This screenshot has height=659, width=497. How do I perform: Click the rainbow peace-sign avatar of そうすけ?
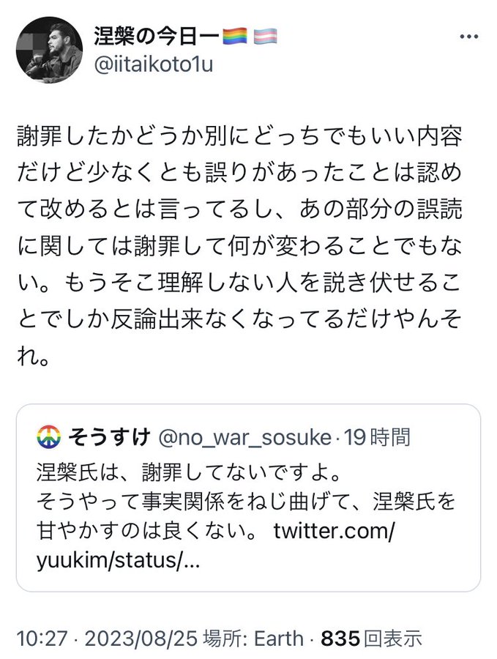tap(48, 438)
